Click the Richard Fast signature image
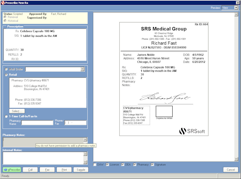Viewport: 241px width, 179px height. (165, 98)
